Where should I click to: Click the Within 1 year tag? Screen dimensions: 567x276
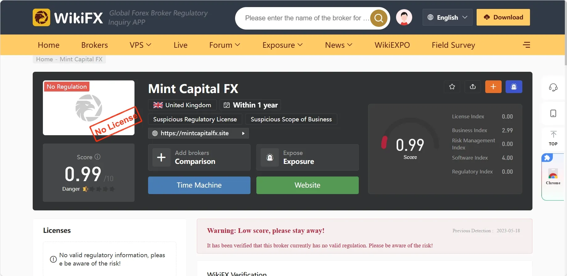click(x=250, y=105)
